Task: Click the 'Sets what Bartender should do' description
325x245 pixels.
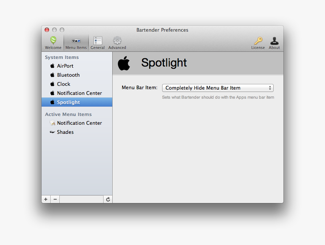Action: (218, 97)
